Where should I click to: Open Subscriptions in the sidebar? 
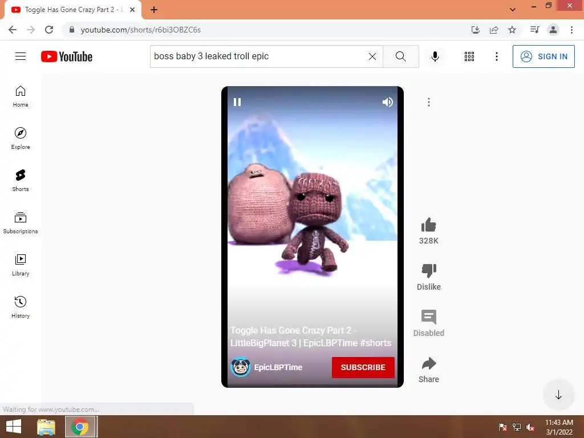click(21, 223)
